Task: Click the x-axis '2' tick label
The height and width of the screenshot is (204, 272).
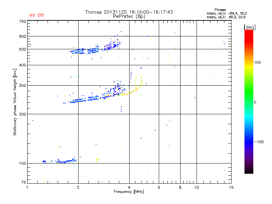Action: tap(78, 187)
